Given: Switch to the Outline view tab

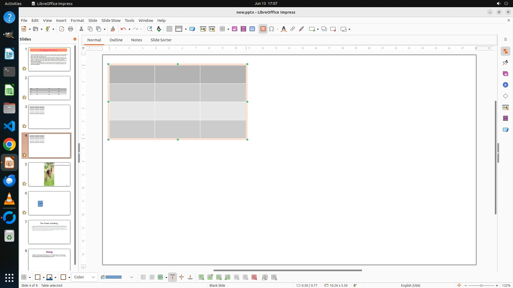Looking at the screenshot, I should pyautogui.click(x=116, y=40).
